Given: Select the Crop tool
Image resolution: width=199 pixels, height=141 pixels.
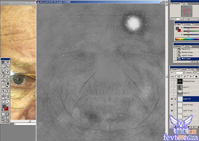Looking at the screenshot, I should 3,73.
